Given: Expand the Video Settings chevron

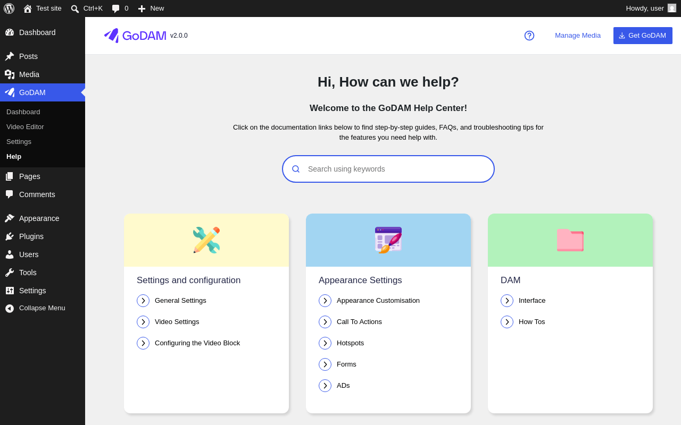Looking at the screenshot, I should point(143,322).
